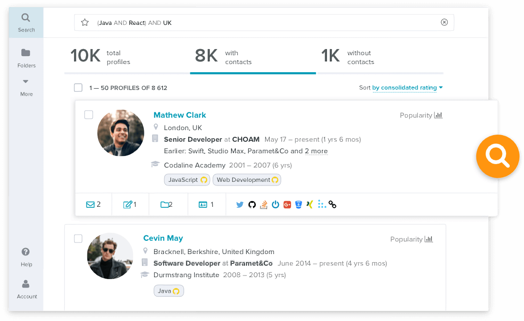
Task: Check the select-all profiles checkbox
Action: point(78,87)
